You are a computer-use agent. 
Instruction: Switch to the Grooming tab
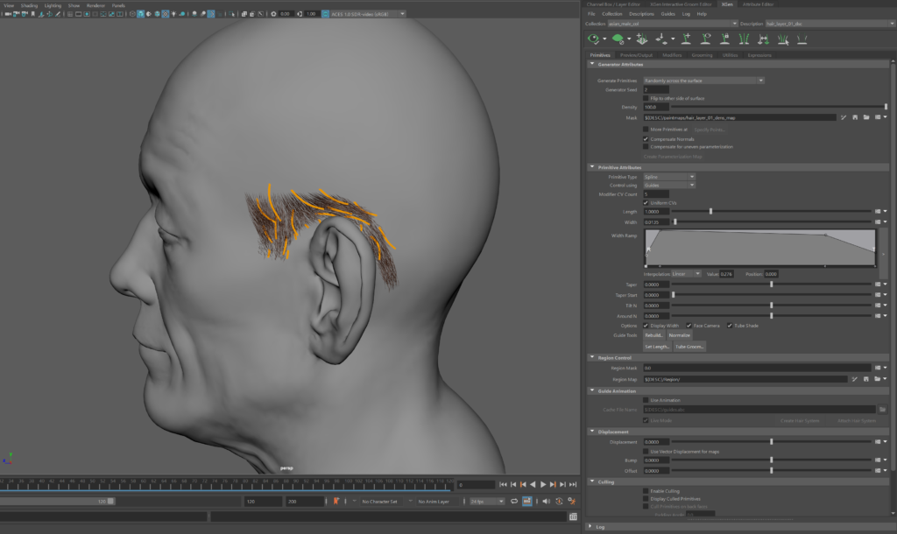pyautogui.click(x=702, y=55)
